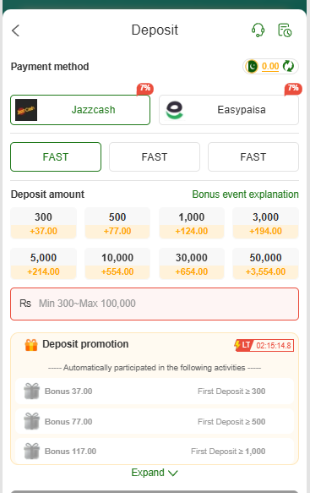The height and width of the screenshot is (493, 310).
Task: Click the chevron next to Expand
Action: [173, 473]
